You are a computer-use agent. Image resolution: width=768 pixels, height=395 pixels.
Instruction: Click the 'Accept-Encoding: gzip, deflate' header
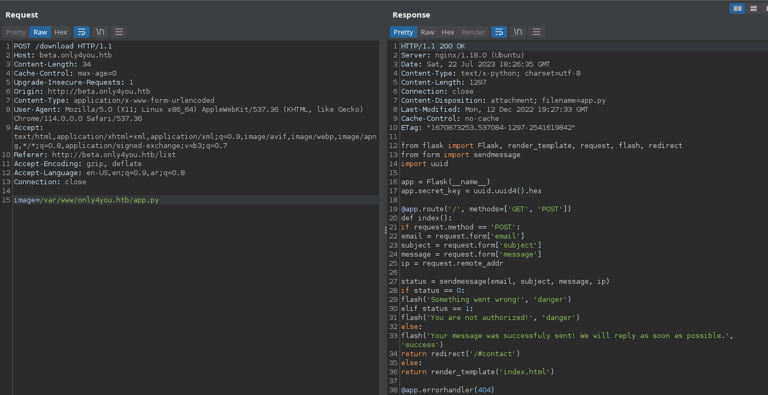[78, 164]
